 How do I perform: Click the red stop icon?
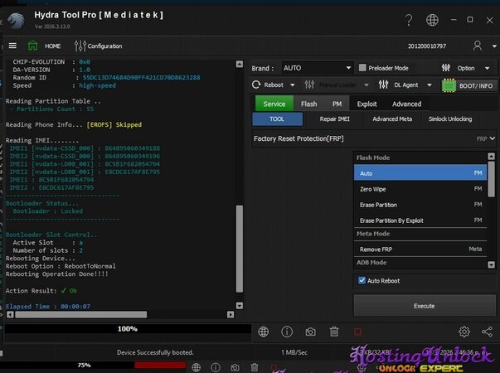(x=357, y=332)
